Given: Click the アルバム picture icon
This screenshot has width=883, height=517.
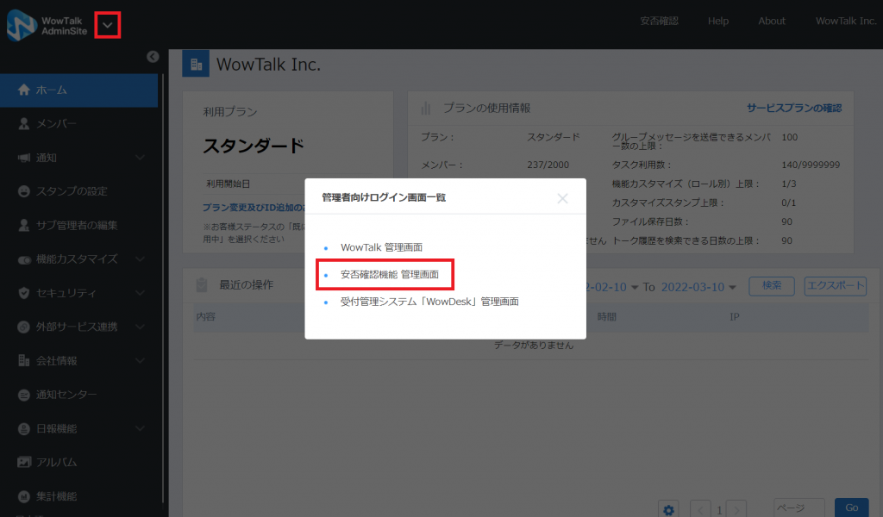Looking at the screenshot, I should point(23,463).
